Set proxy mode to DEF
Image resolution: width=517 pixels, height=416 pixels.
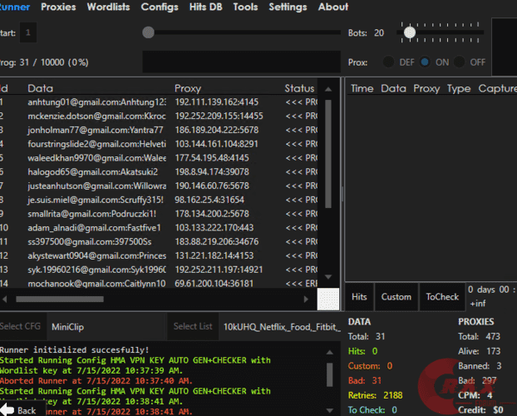coord(388,62)
